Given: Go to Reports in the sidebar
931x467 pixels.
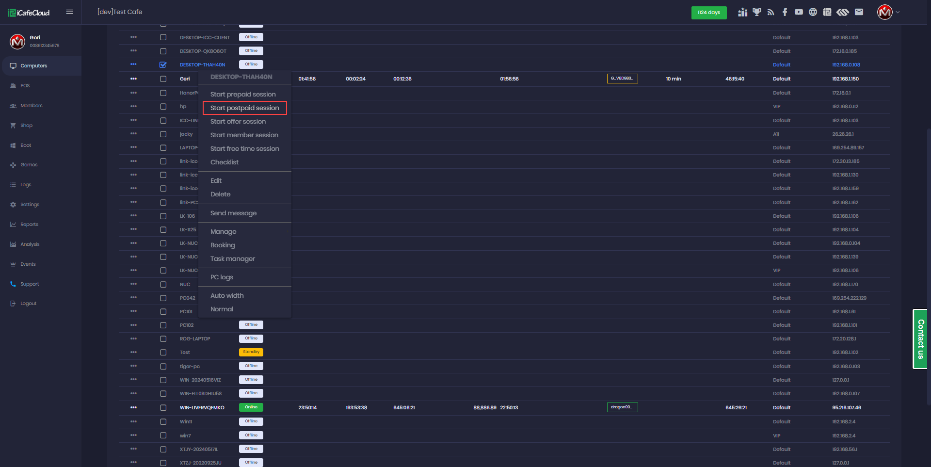Looking at the screenshot, I should point(29,225).
